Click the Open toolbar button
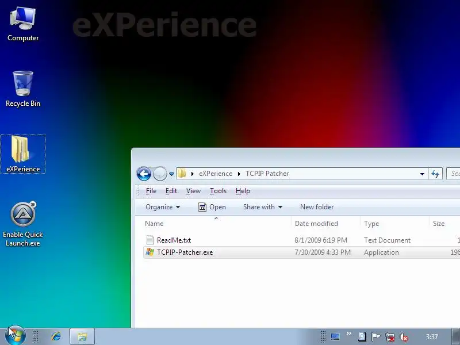Screen dimensions: 460x345 pos(212,207)
